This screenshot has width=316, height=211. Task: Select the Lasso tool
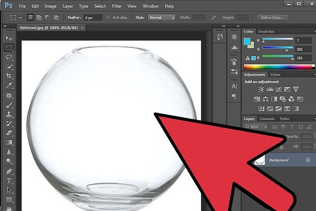pyautogui.click(x=9, y=57)
